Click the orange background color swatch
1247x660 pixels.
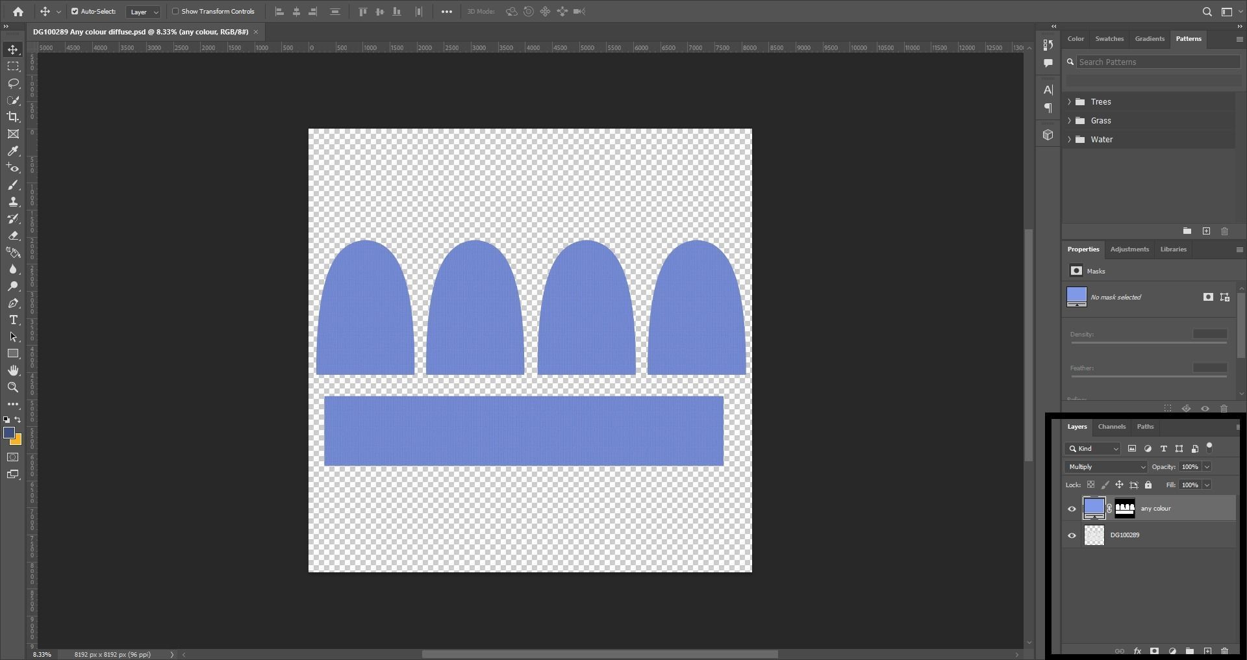tap(18, 442)
